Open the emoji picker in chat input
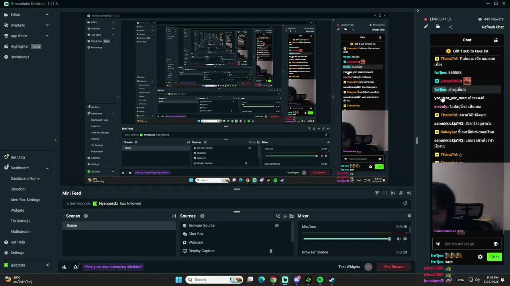Image resolution: width=510 pixels, height=286 pixels. [x=496, y=244]
